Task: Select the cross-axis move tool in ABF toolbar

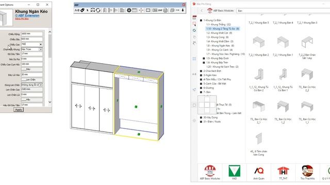Action: point(141,10)
